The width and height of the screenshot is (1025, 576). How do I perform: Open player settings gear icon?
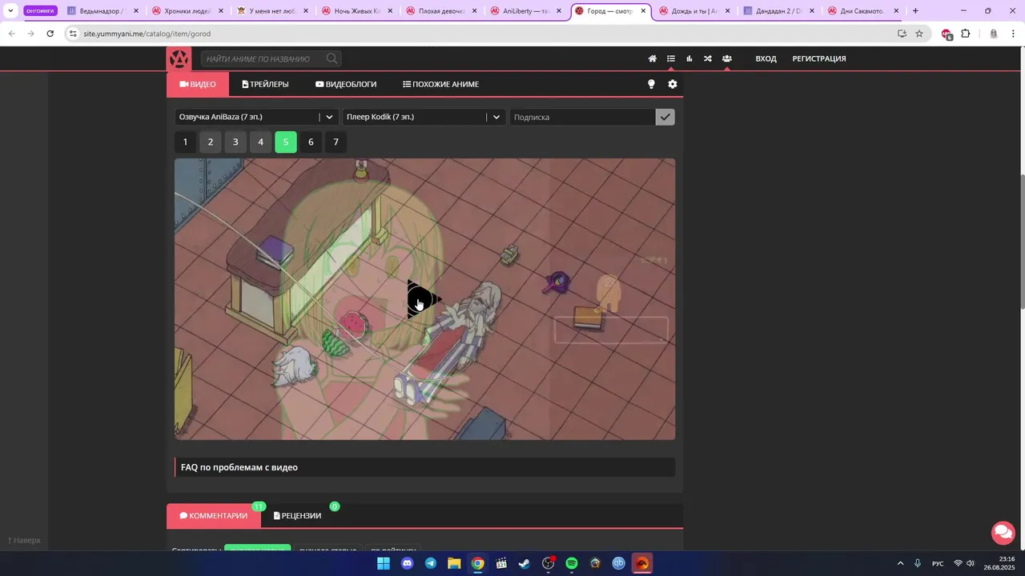click(x=673, y=84)
